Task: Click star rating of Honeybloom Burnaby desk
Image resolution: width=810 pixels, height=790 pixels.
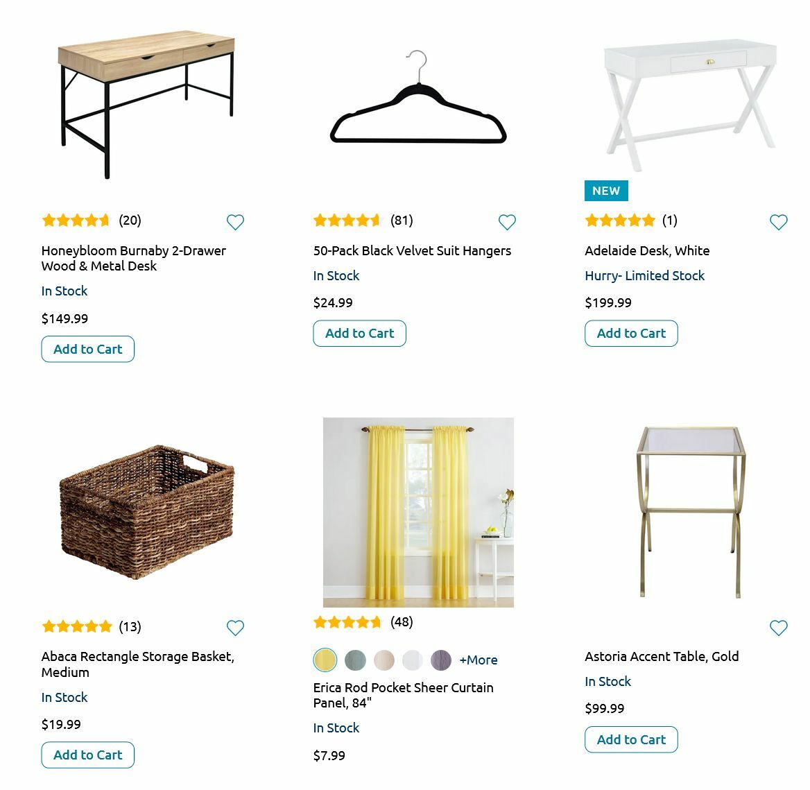Action: (76, 221)
